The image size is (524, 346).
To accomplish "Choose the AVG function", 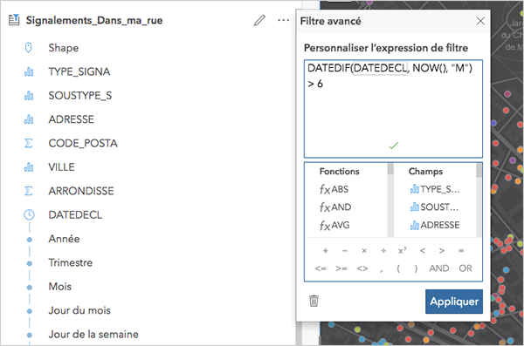I will (334, 225).
